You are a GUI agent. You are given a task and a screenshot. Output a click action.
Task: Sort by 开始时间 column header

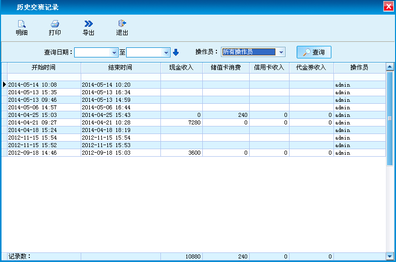click(x=44, y=68)
